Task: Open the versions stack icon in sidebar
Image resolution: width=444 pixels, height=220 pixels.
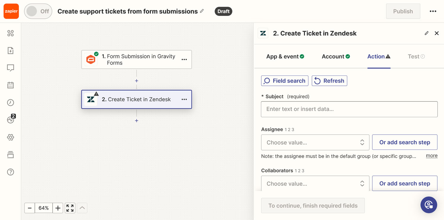Action: 10,155
